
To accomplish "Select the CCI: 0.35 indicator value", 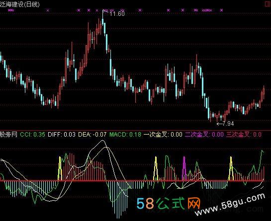I will [x=32, y=135].
